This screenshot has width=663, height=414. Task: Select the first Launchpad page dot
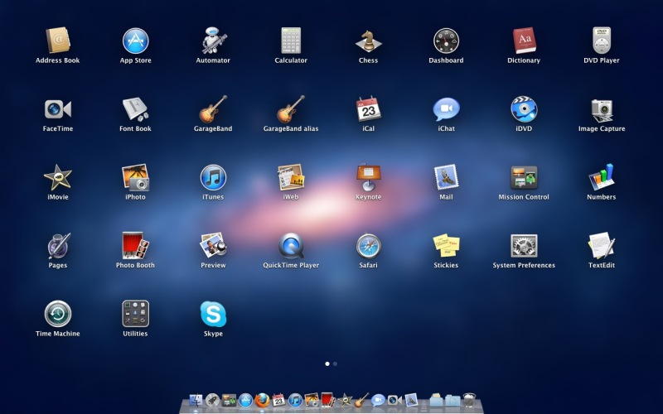pos(327,363)
